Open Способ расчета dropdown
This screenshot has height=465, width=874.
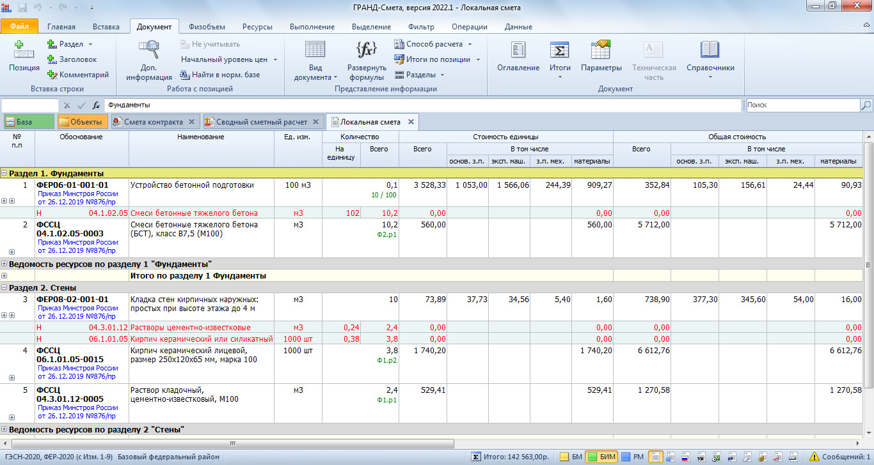pyautogui.click(x=470, y=44)
